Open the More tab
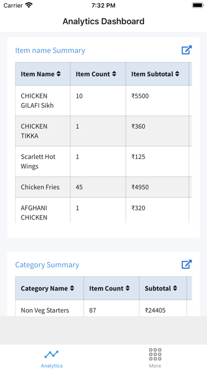 pyautogui.click(x=155, y=358)
